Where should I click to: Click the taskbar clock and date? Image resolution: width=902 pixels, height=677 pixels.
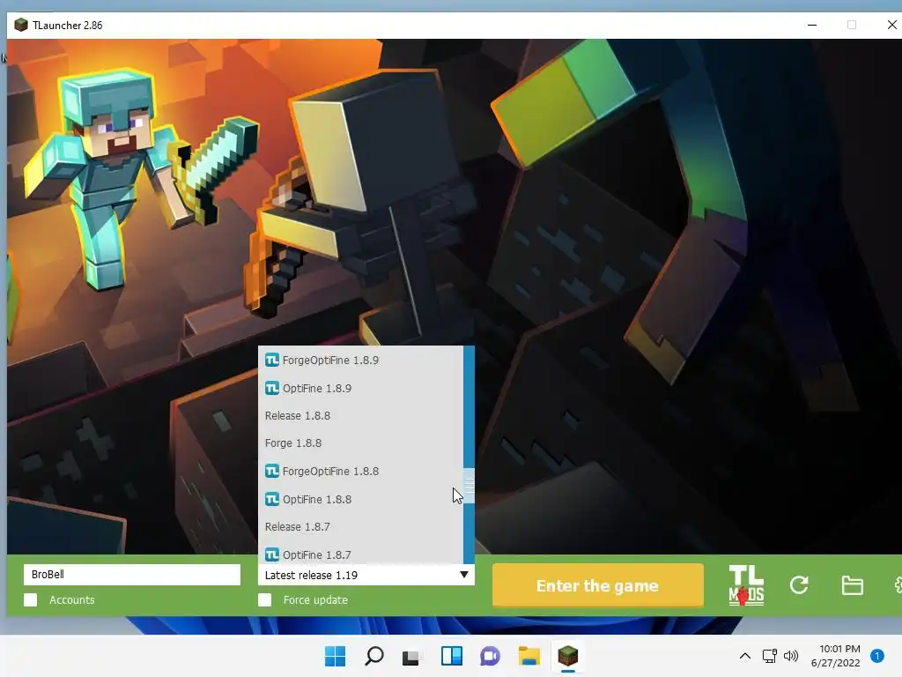click(x=835, y=656)
